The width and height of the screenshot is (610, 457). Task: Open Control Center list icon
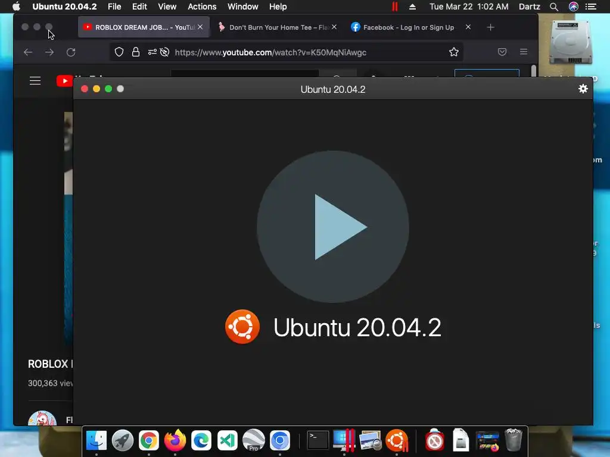pyautogui.click(x=591, y=7)
